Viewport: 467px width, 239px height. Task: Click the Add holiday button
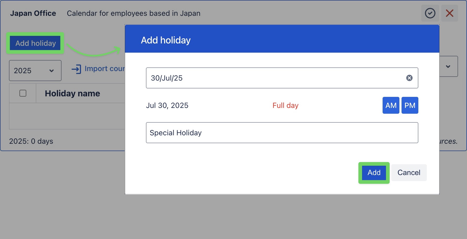35,43
